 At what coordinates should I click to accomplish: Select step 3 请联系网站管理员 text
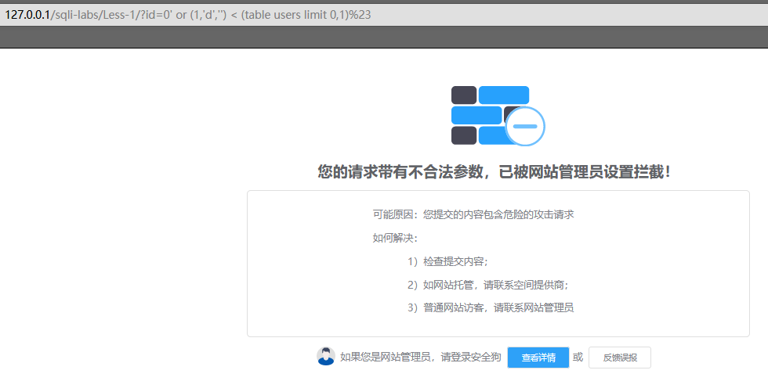point(491,308)
